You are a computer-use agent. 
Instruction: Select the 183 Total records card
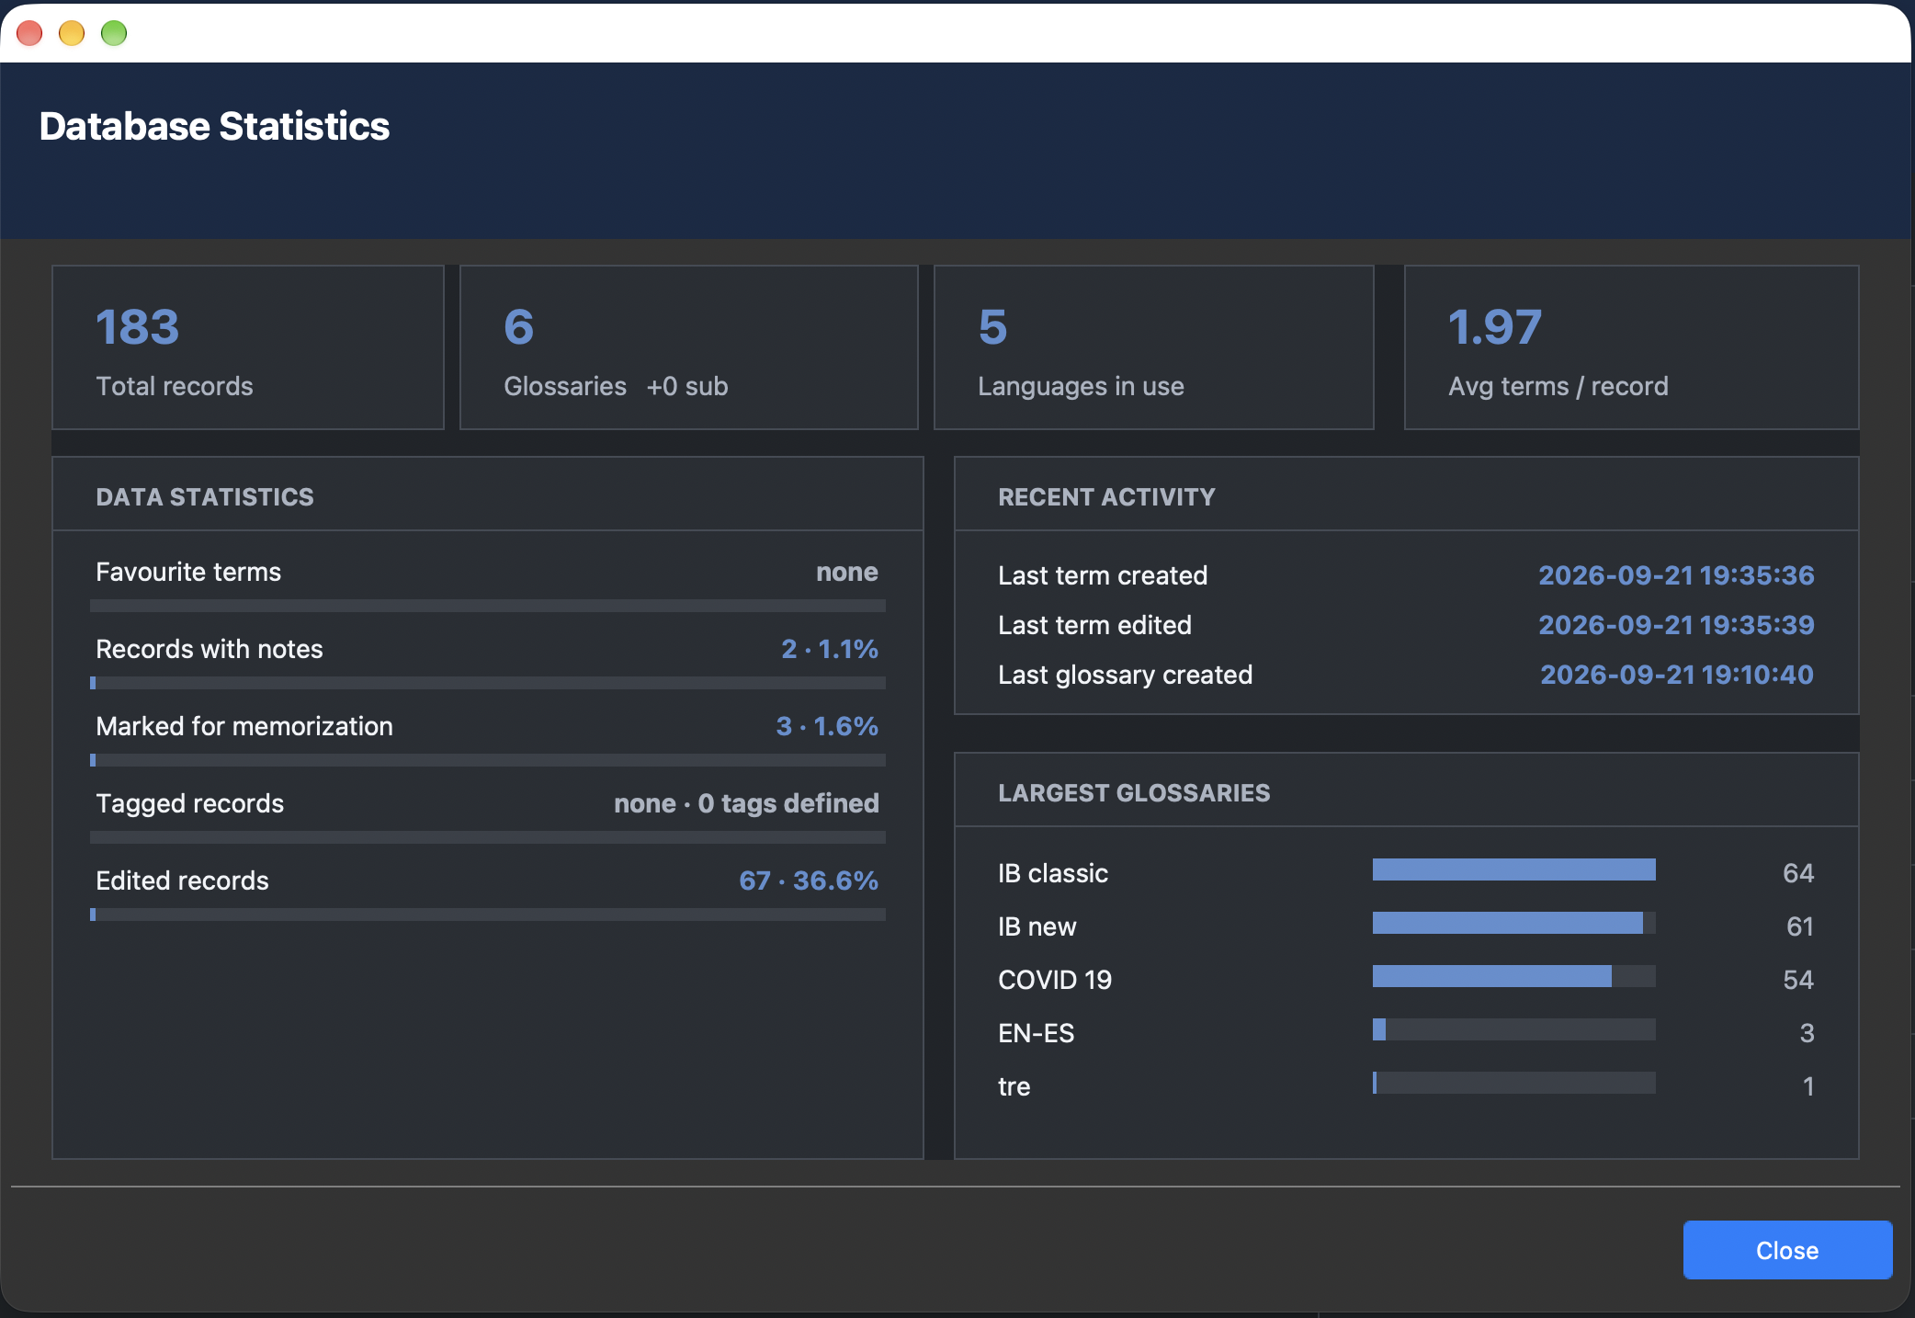click(x=248, y=347)
